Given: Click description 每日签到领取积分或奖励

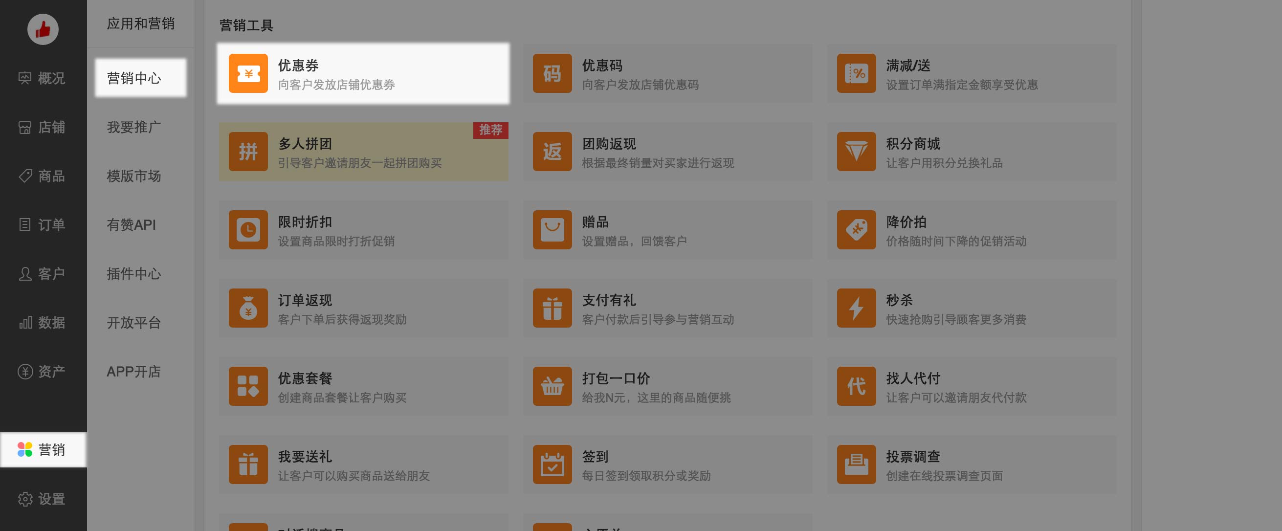Looking at the screenshot, I should point(646,475).
